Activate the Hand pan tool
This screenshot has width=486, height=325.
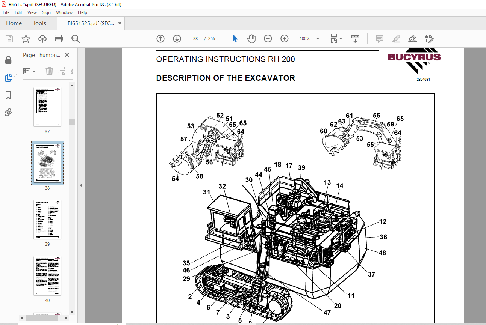251,39
